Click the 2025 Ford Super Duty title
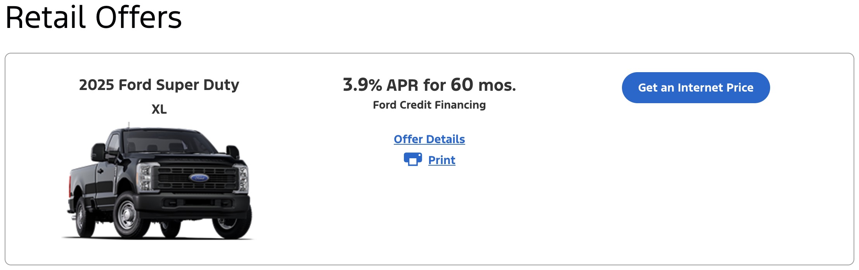Viewport: 859px width, 270px height. tap(159, 85)
